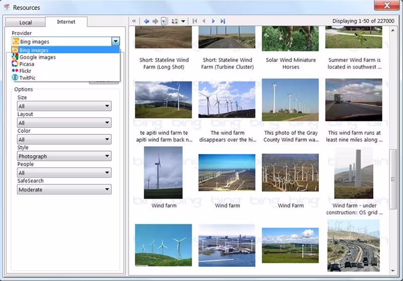
Task: Go to first page of results
Action: coord(194,21)
